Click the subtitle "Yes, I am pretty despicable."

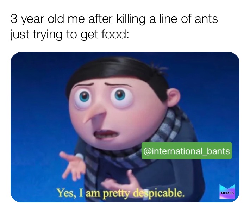(121, 193)
